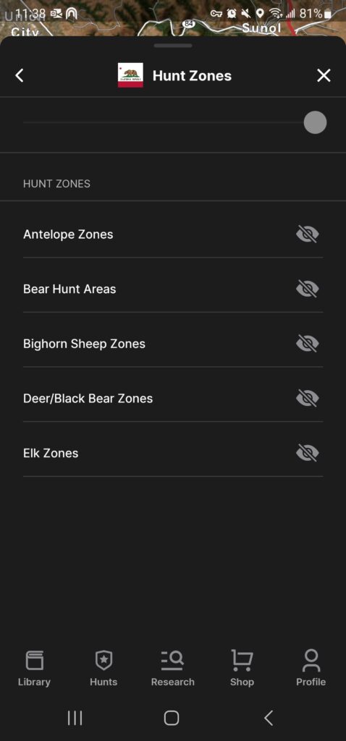
Task: Open the Library tab
Action: [34, 668]
